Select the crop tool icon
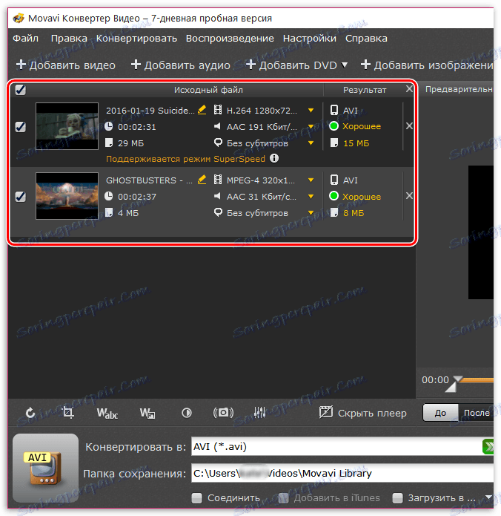This screenshot has width=501, height=516. click(68, 412)
